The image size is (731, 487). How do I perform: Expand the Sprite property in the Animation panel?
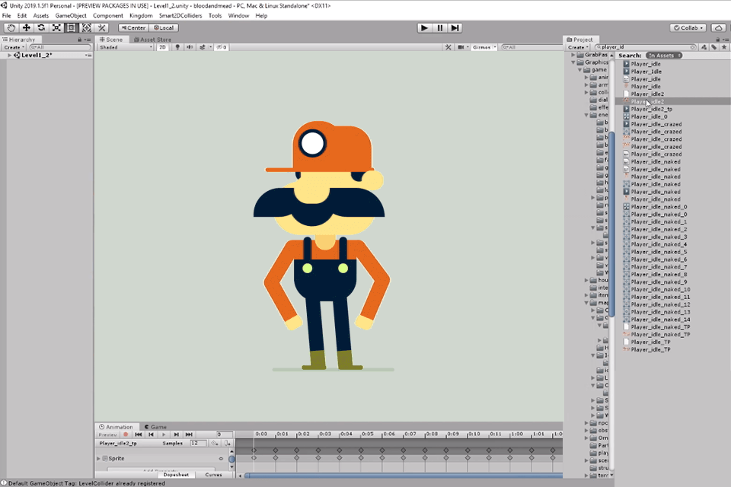click(98, 458)
